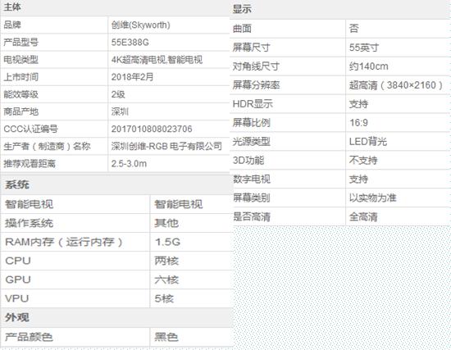Click the 系统 section header
This screenshot has height=350, width=451.
coord(17,184)
